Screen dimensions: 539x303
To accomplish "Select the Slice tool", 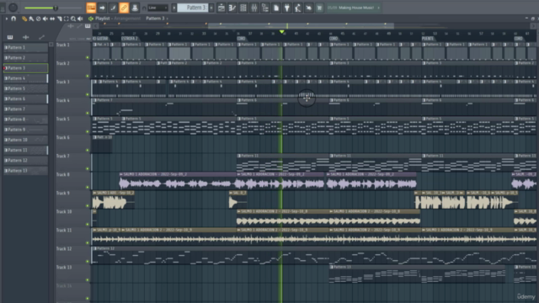I will (60, 19).
